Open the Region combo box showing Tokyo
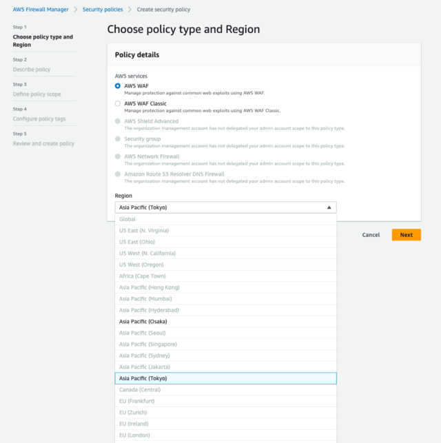The image size is (441, 443). (225, 207)
